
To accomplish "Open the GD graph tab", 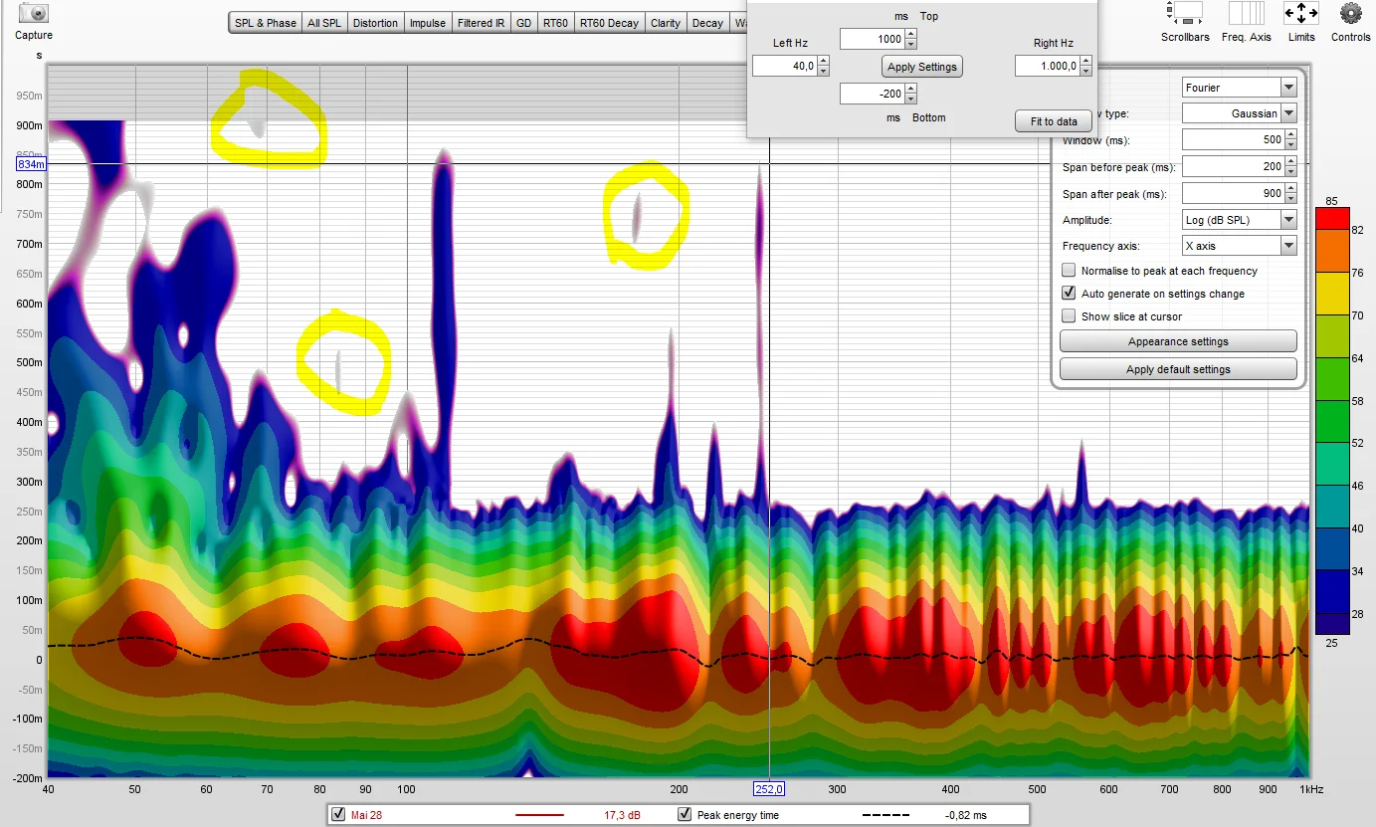I will click(x=523, y=23).
